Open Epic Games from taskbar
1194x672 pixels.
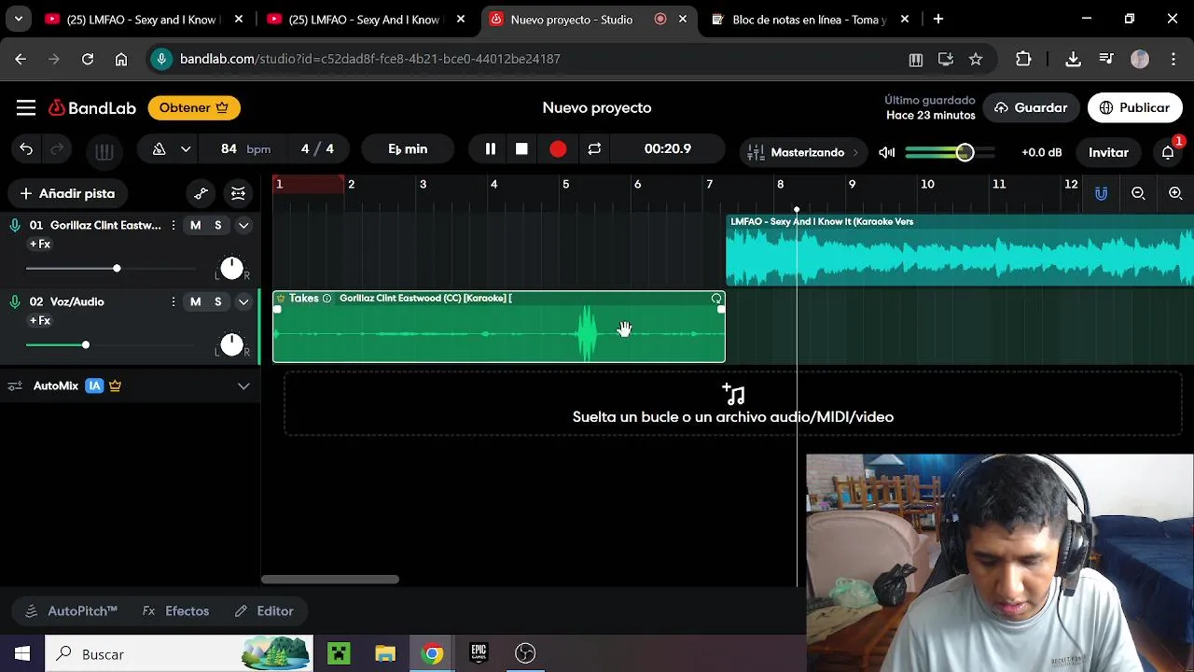[479, 654]
